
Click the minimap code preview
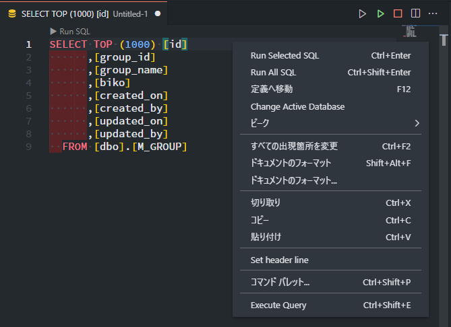point(410,31)
